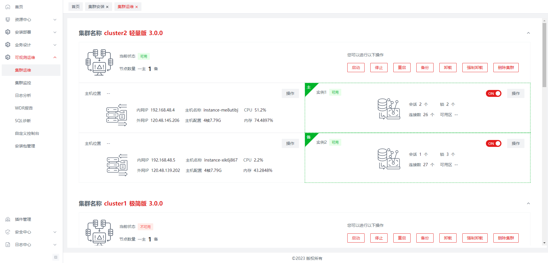Click the 删除集群 button for cluster1
548x263 pixels.
click(x=506, y=238)
